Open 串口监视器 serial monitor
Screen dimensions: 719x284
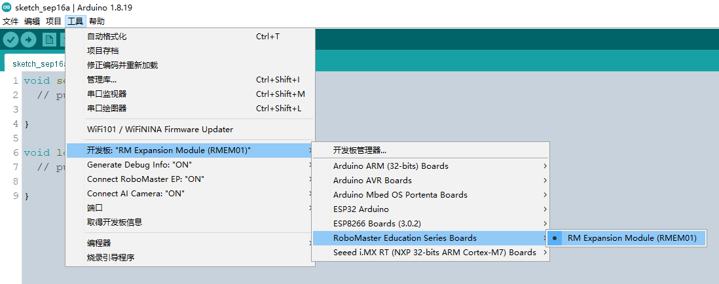click(191, 94)
